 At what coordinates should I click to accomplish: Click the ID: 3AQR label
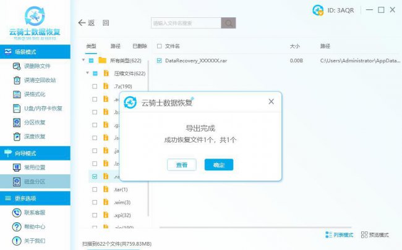(341, 10)
